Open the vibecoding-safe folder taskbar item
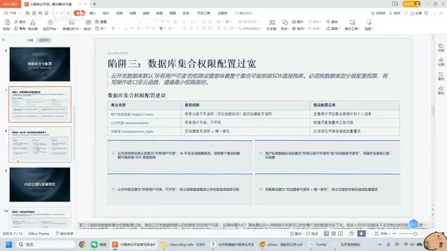The height and width of the screenshot is (251, 447). pos(182,245)
